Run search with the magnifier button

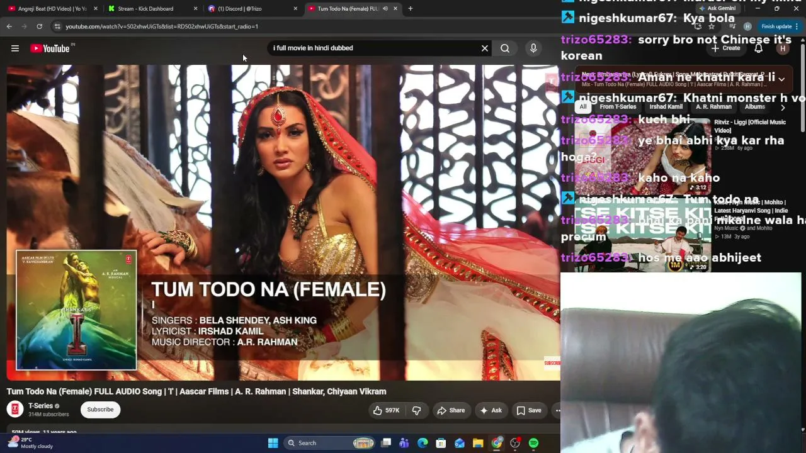click(505, 48)
